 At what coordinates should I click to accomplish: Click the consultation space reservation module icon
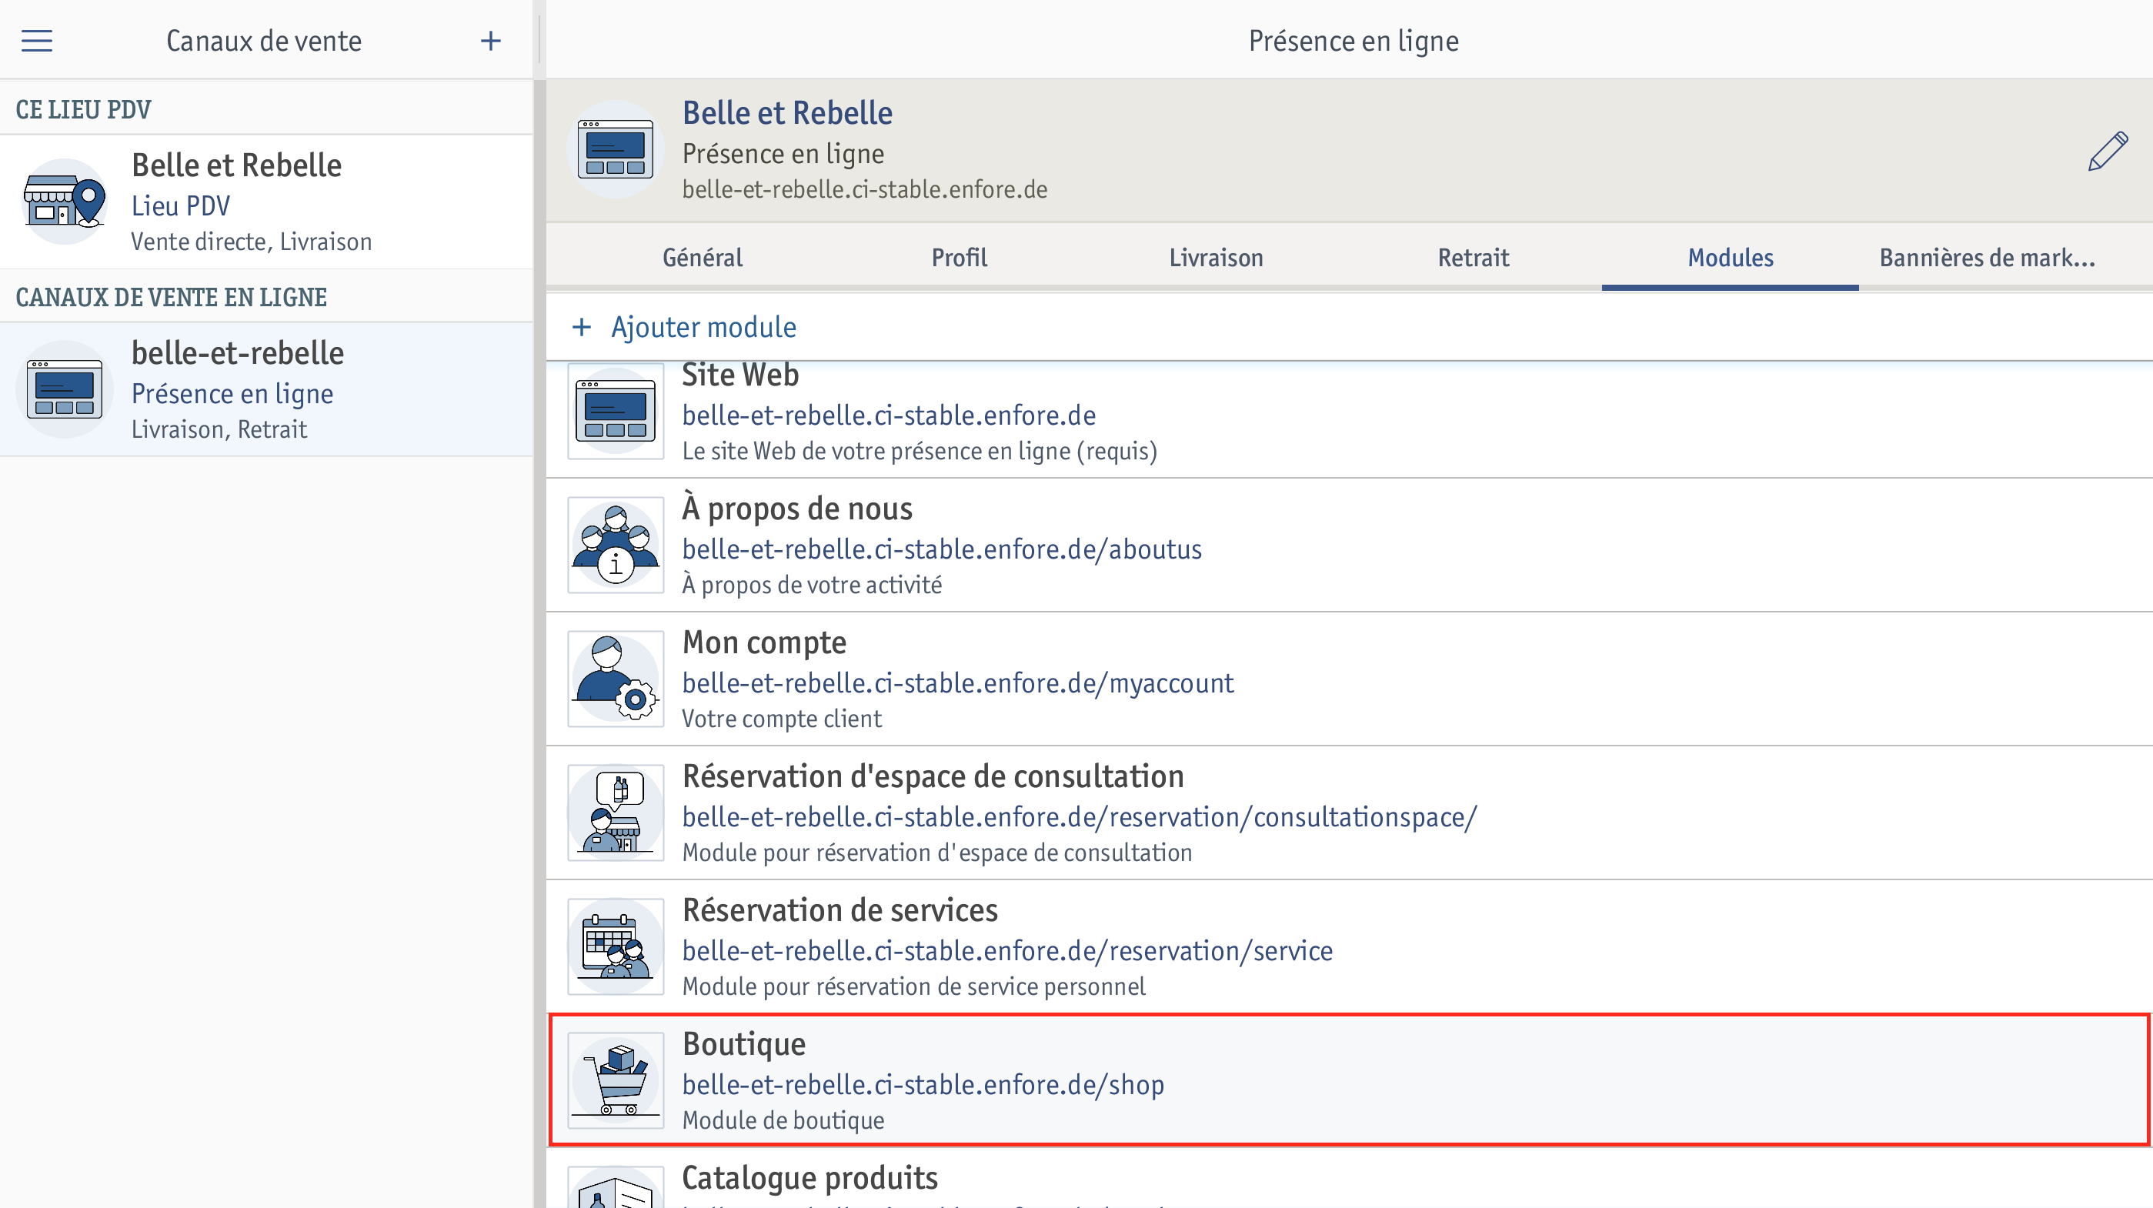tap(616, 813)
